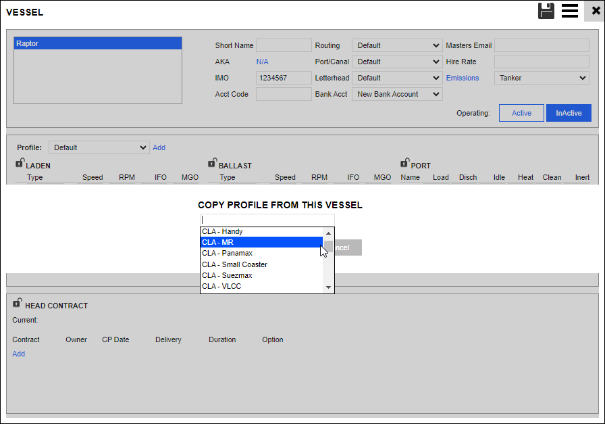The width and height of the screenshot is (605, 424).
Task: Open the hamburger menu icon
Action: pos(569,11)
